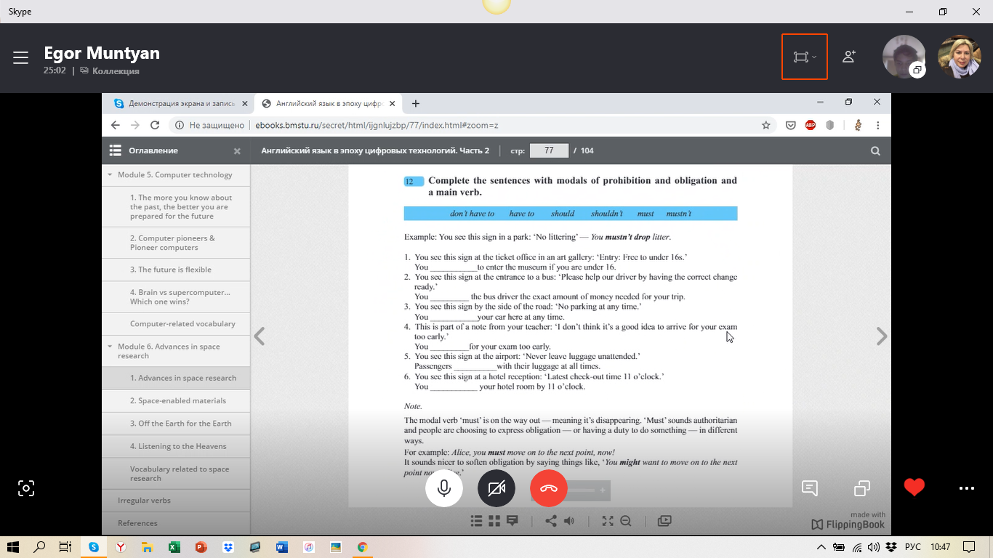End the Skype call with red hang-up button
This screenshot has height=558, width=993.
(x=549, y=488)
